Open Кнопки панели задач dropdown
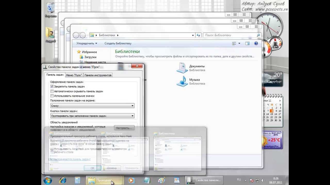 point(92,116)
